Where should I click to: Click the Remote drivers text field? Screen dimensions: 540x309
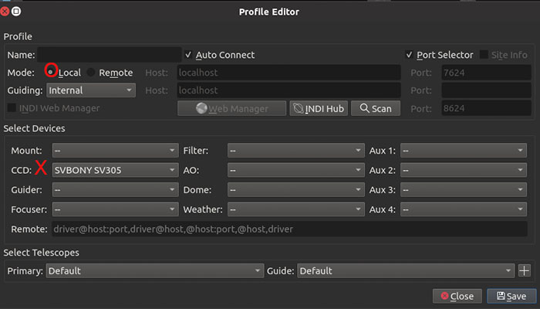click(x=289, y=229)
